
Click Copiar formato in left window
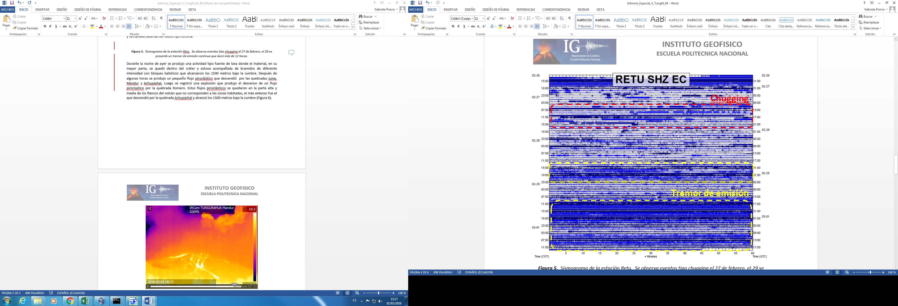[x=26, y=28]
